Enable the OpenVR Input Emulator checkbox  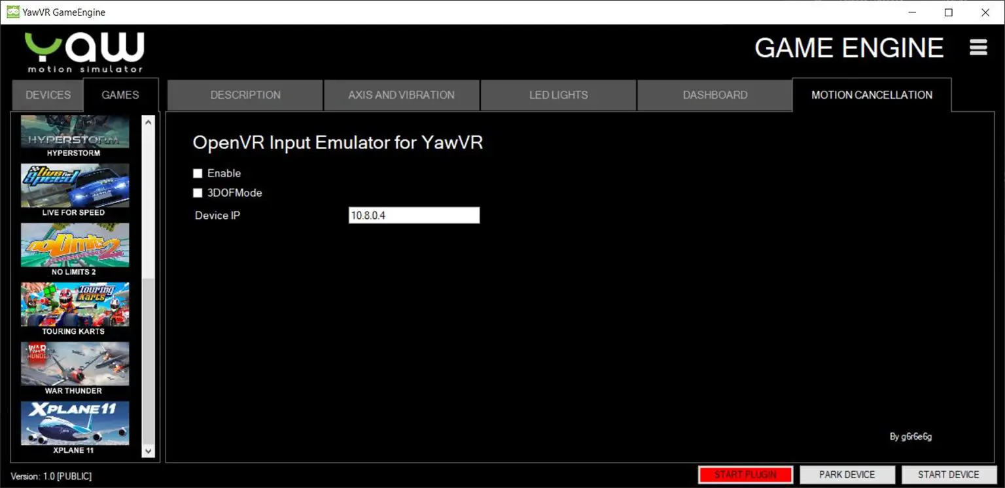pos(198,173)
